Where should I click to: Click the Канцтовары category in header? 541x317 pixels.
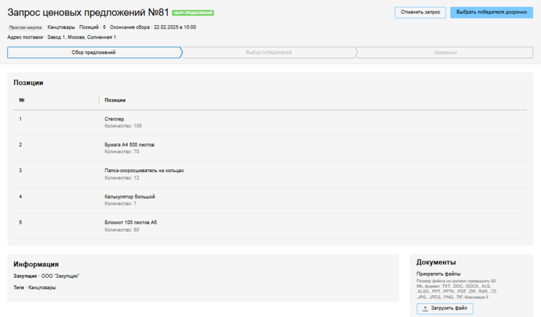click(62, 27)
